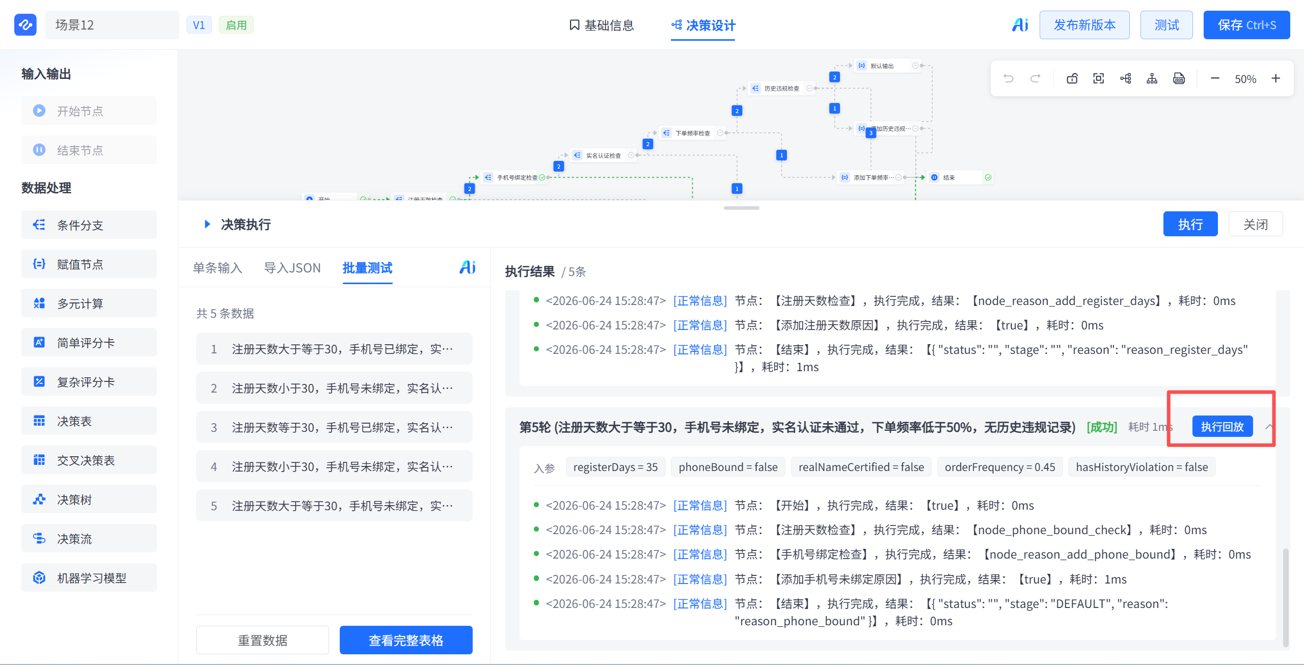This screenshot has height=665, width=1304.
Task: Select the 决策表 node type
Action: pos(89,421)
